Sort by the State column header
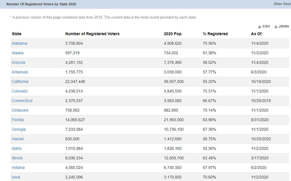Screen dimensions: 291x181 (x=17, y=34)
